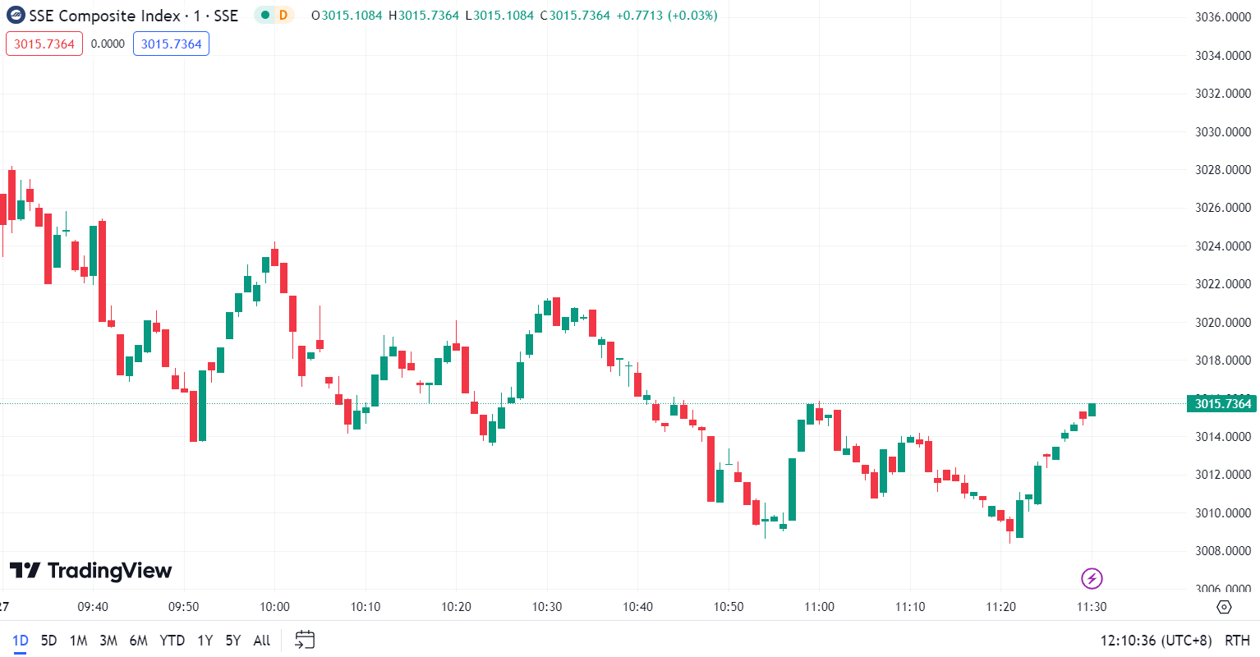Select the 1D time range tab
The height and width of the screenshot is (657, 1260).
(x=20, y=641)
